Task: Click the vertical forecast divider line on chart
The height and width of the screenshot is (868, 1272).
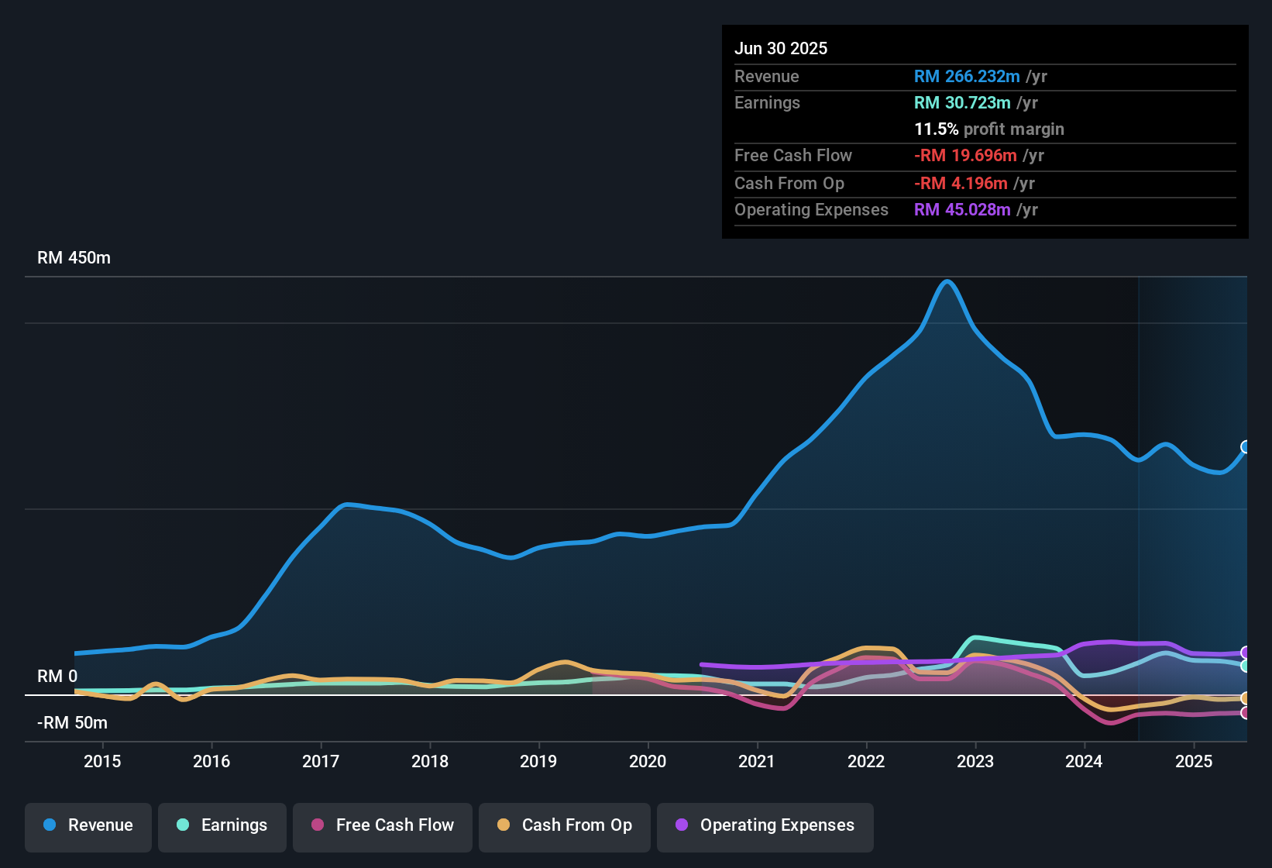Action: (1139, 504)
